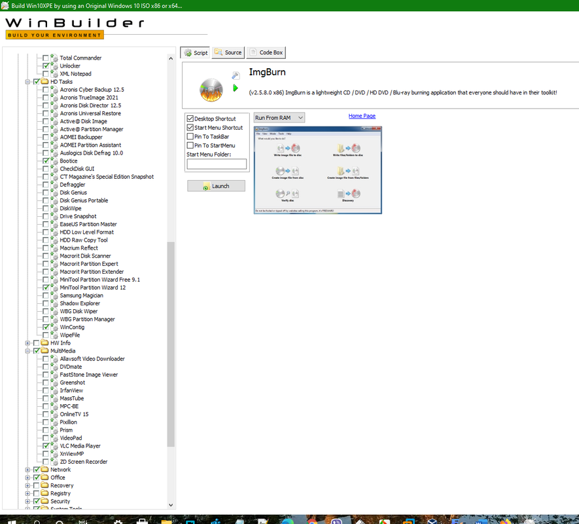The width and height of the screenshot is (579, 524).
Task: Collapse the HD Tasks tree node
Action: pos(27,82)
